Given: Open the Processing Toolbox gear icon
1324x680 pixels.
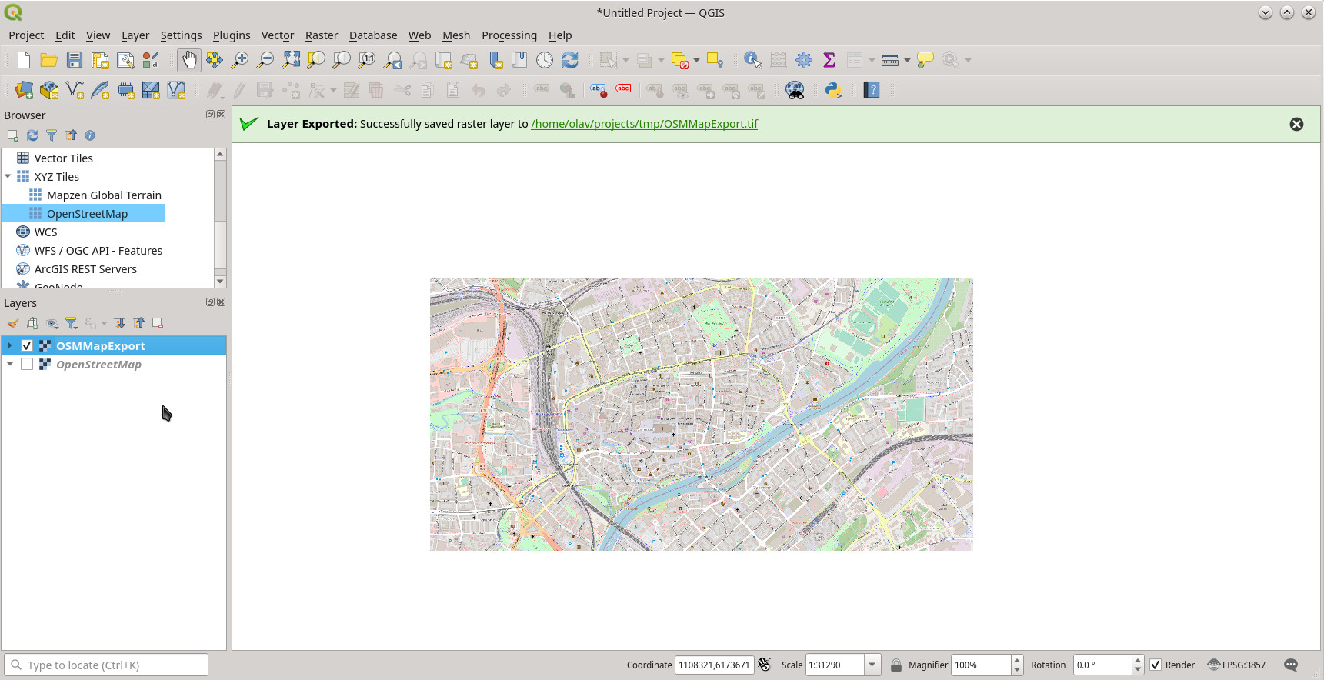Looking at the screenshot, I should [x=804, y=60].
